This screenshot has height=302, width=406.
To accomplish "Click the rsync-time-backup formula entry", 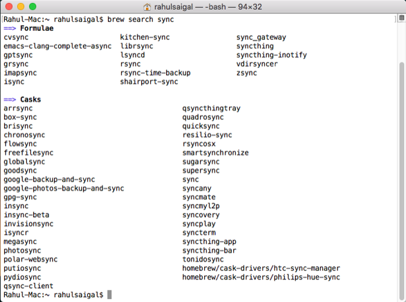I will click(x=155, y=73).
